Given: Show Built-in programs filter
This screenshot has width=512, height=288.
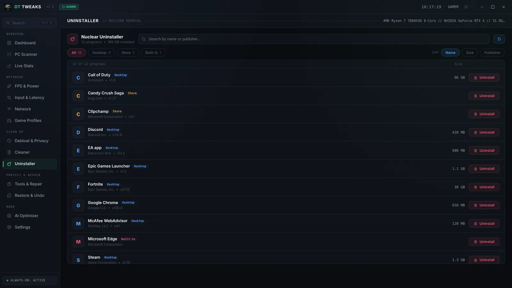Looking at the screenshot, I should (153, 52).
